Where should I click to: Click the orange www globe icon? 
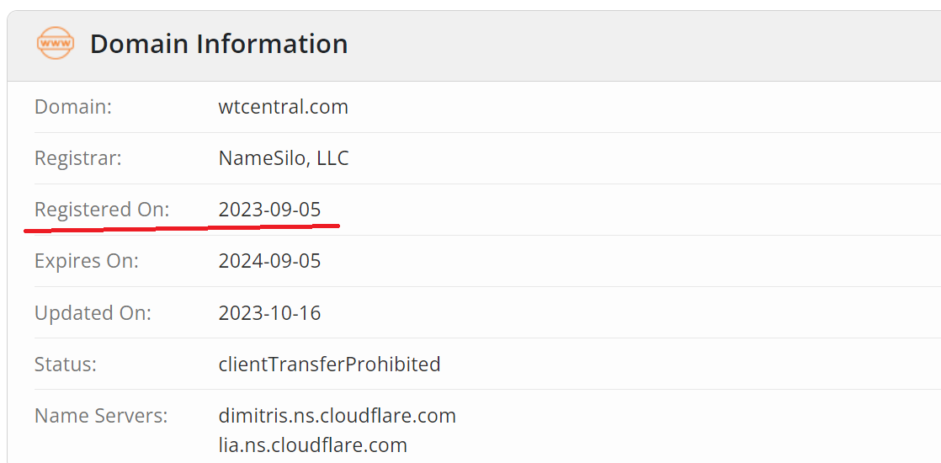pos(56,43)
